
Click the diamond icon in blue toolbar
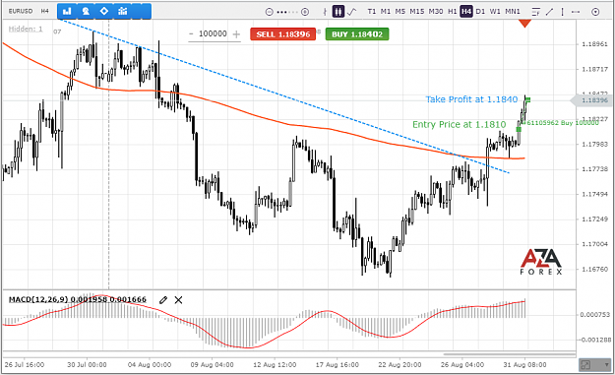tap(104, 11)
